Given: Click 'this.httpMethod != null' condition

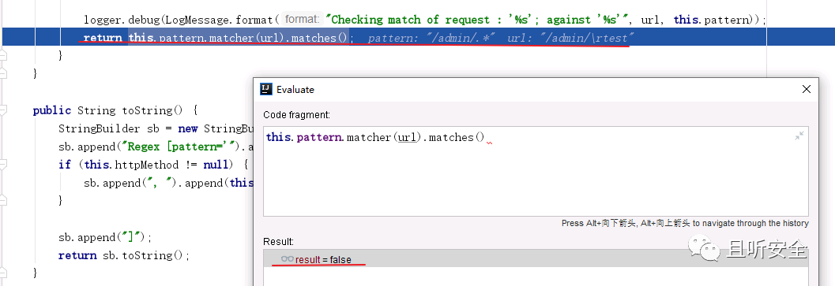Looking at the screenshot, I should point(156,165).
